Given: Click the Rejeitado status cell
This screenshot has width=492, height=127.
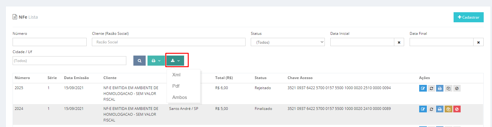Looking at the screenshot, I should [x=263, y=88].
